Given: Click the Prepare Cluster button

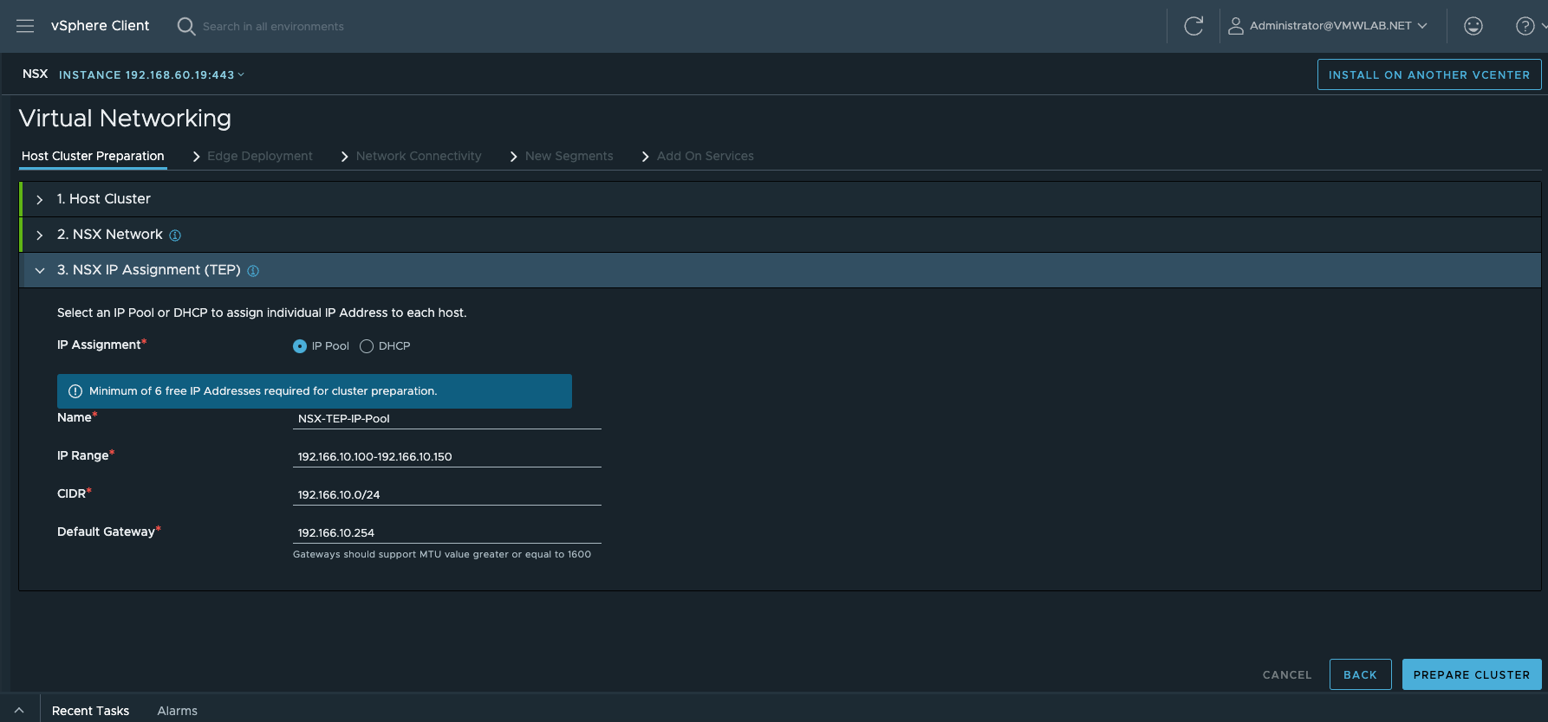Looking at the screenshot, I should pos(1472,674).
